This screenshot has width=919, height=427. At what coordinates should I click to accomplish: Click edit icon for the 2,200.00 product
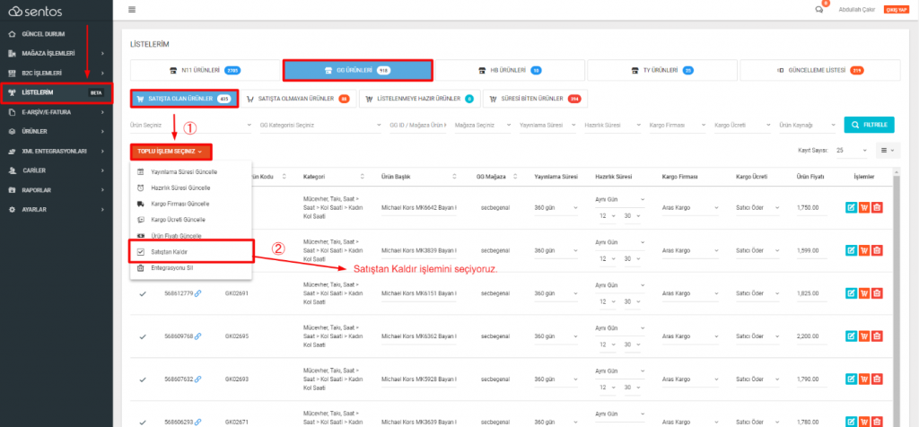coord(851,336)
